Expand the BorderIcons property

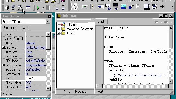pyautogui.click(x=3, y=65)
